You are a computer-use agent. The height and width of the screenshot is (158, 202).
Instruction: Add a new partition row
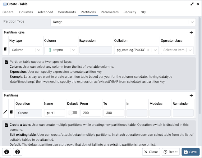click(x=191, y=96)
